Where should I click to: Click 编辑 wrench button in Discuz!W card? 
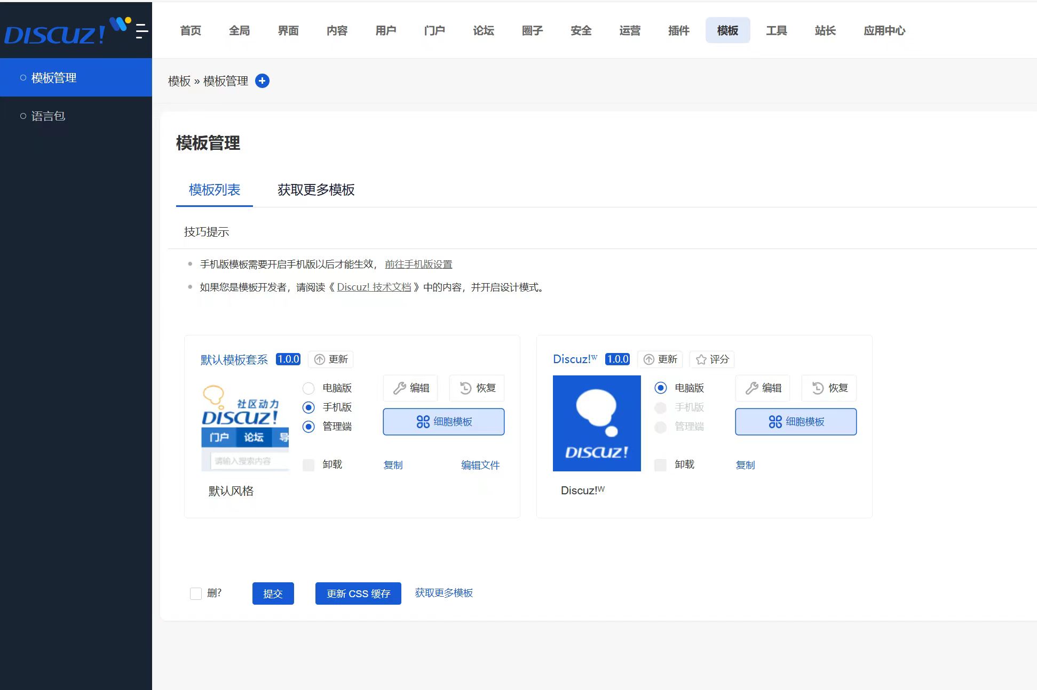tap(763, 388)
